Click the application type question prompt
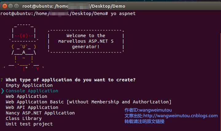 coord(71,80)
